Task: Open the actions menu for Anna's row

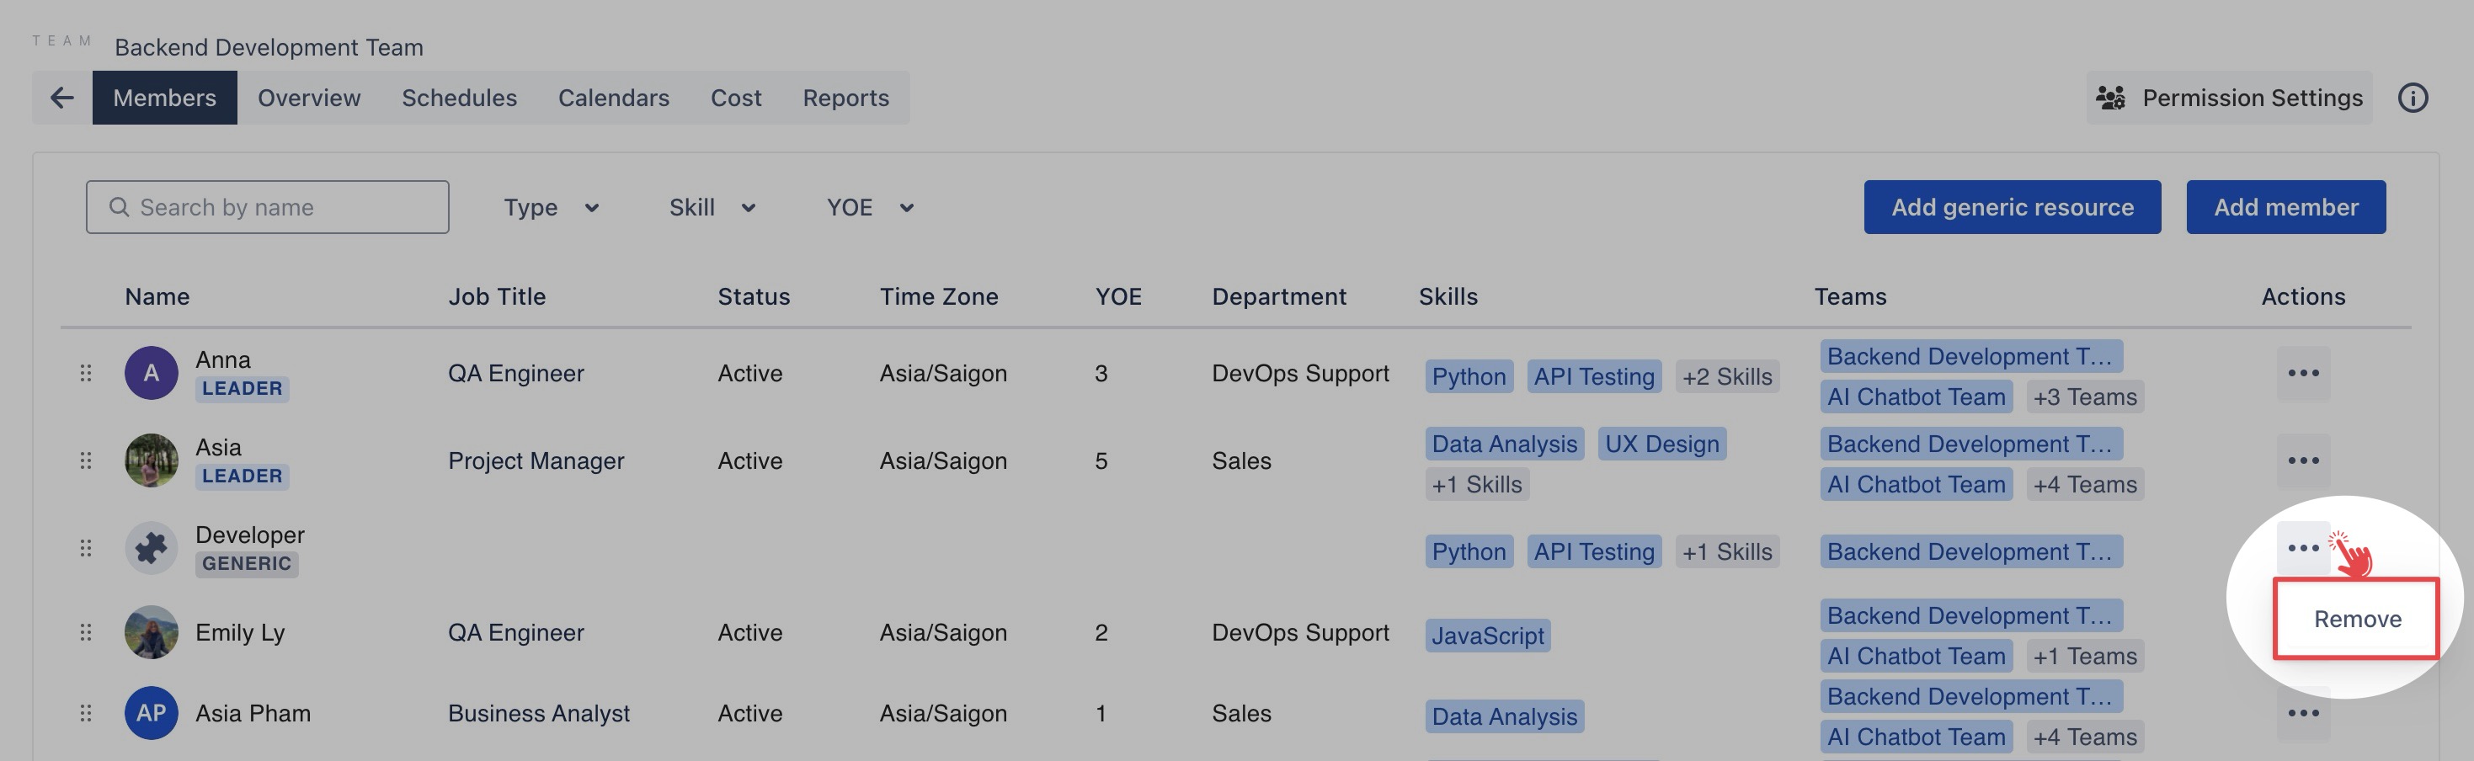Action: (2302, 373)
